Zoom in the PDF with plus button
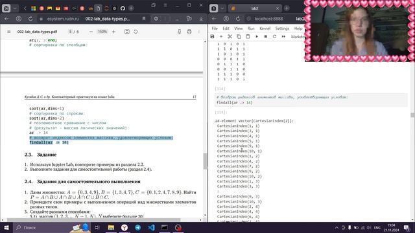The height and width of the screenshot is (233, 415). pyautogui.click(x=114, y=32)
